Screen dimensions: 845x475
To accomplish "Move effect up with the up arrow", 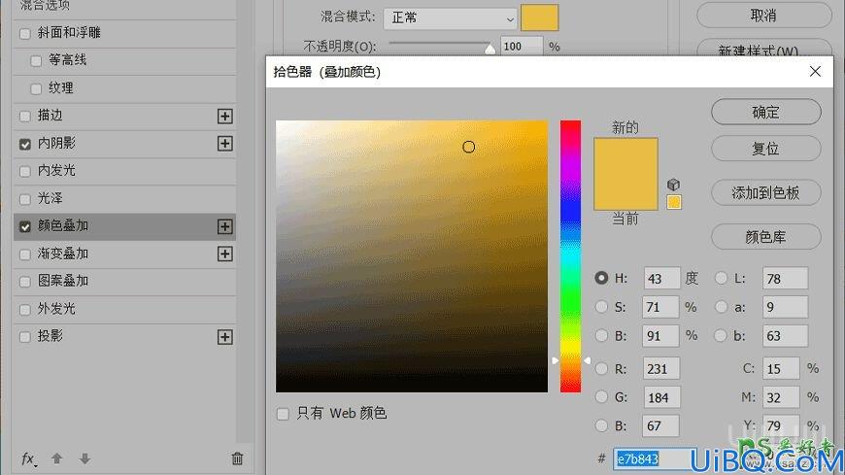I will [56, 458].
